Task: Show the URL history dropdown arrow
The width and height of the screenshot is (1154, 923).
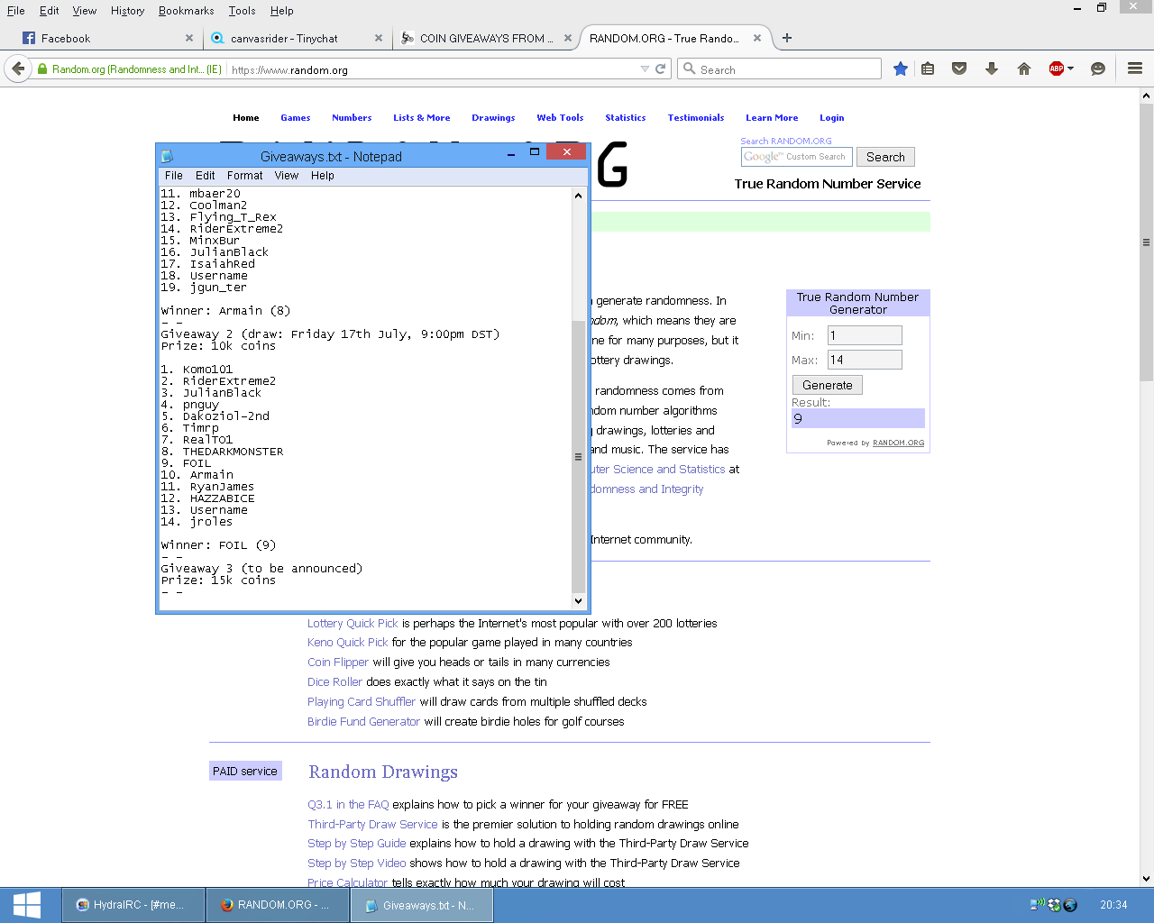Action: 645,69
